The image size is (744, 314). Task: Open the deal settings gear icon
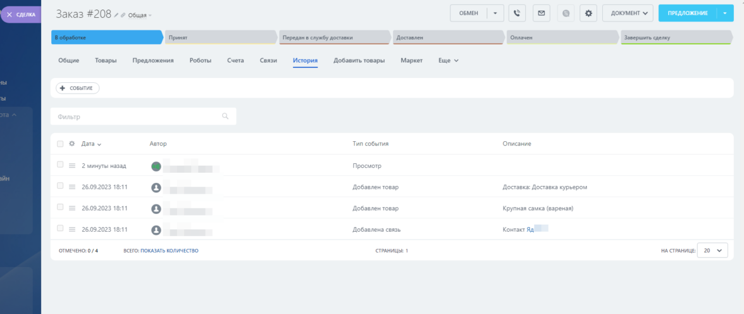tap(588, 13)
